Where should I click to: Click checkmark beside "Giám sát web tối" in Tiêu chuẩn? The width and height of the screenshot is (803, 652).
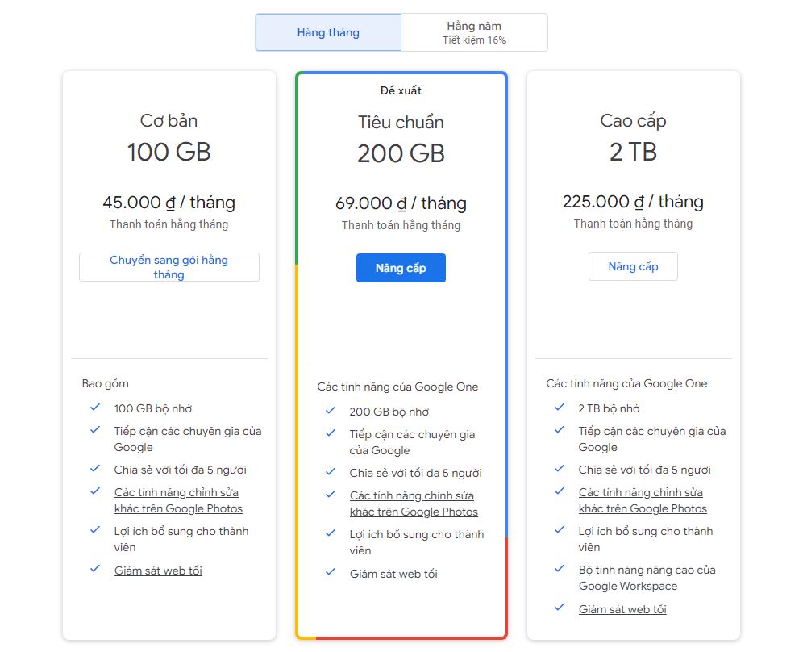pos(330,573)
